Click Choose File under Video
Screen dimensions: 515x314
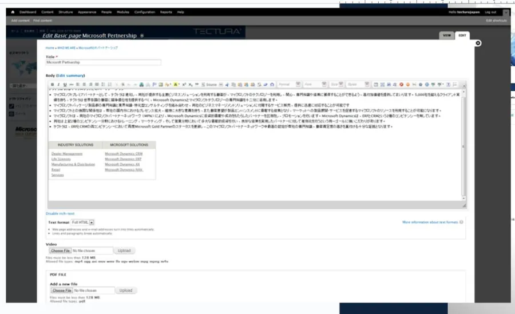click(x=60, y=251)
